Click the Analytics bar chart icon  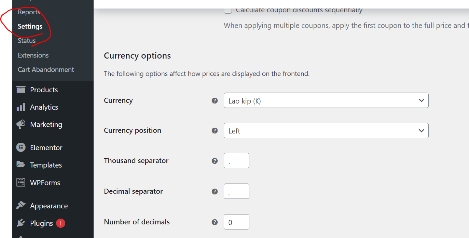click(x=21, y=107)
